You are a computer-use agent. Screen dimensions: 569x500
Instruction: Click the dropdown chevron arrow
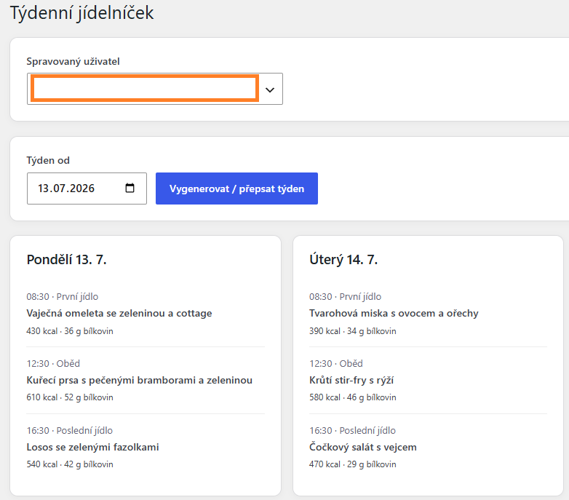coord(270,90)
